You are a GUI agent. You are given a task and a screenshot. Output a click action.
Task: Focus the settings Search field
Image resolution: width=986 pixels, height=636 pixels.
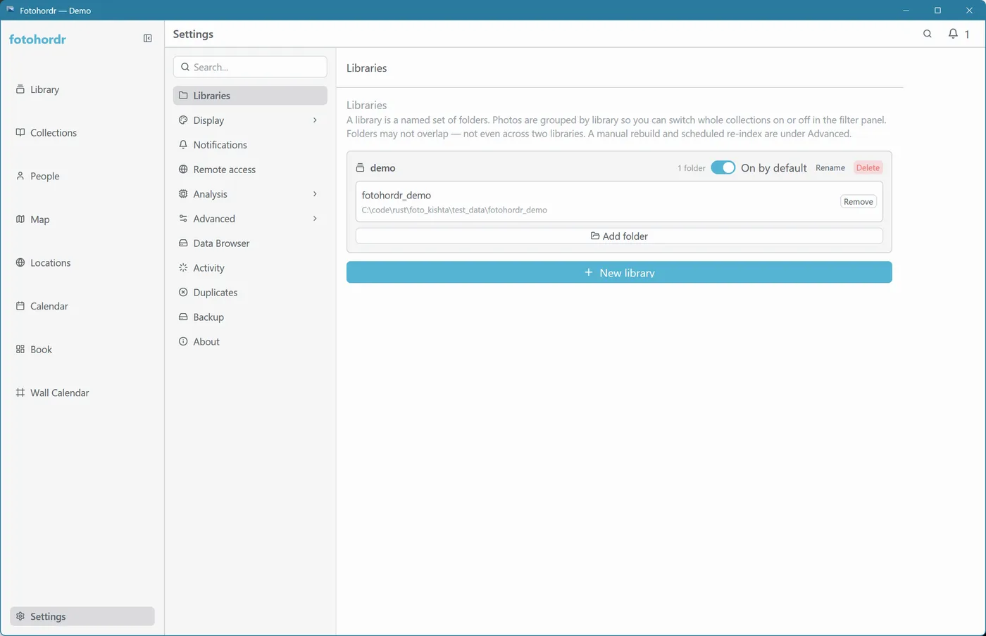tap(250, 67)
